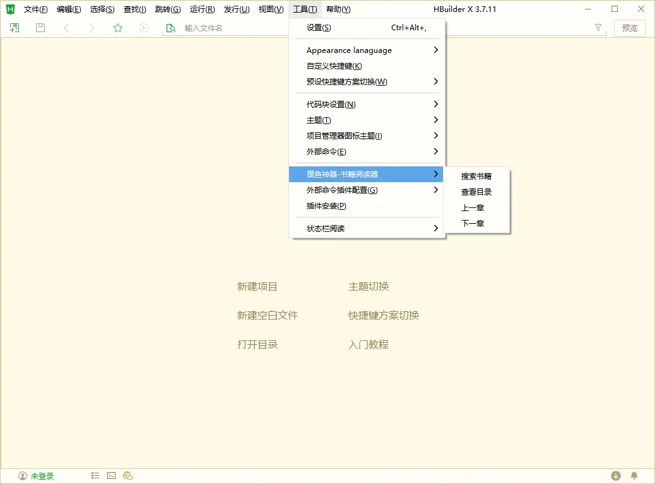Click the 预览 preview button

click(630, 28)
